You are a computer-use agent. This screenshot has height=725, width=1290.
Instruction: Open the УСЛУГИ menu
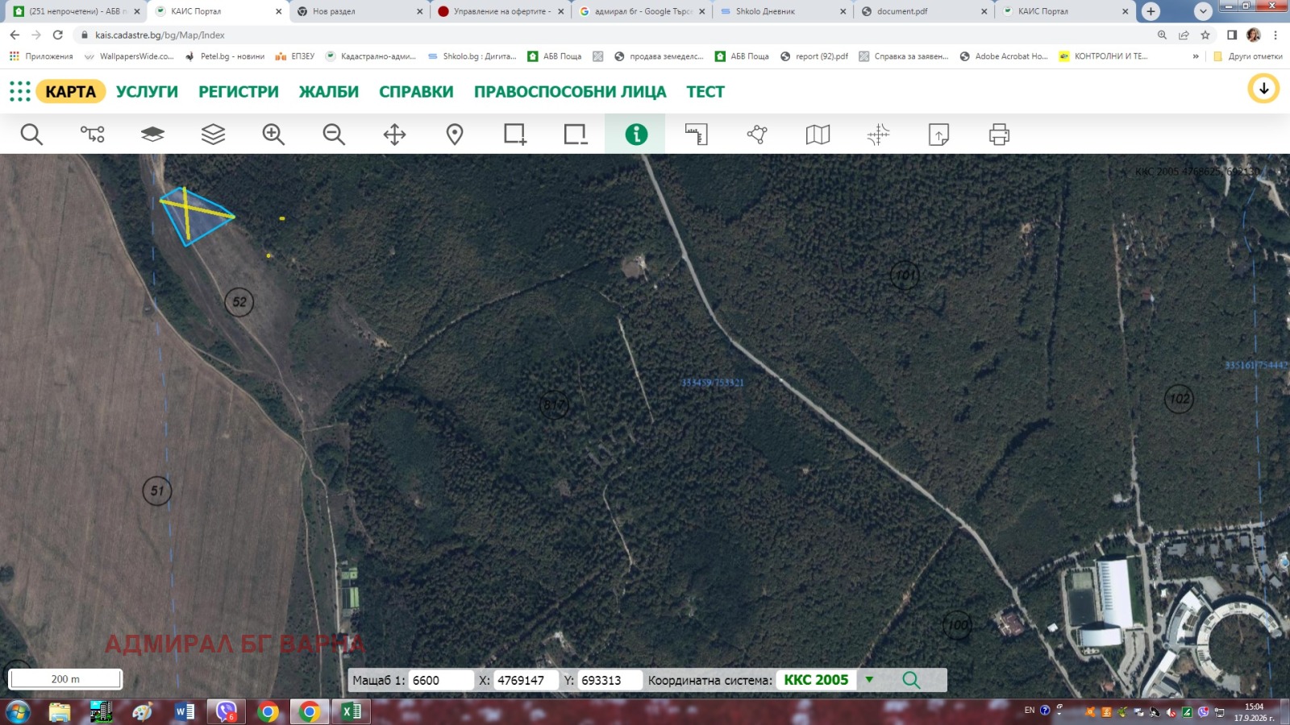[147, 91]
